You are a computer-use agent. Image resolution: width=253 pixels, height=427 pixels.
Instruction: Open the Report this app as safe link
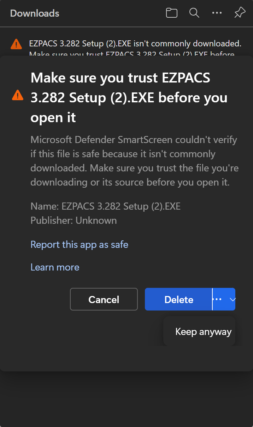[79, 244]
